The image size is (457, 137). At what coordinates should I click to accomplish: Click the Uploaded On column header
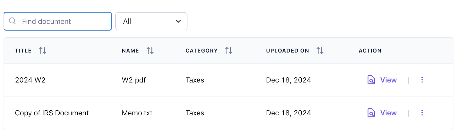[287, 51]
